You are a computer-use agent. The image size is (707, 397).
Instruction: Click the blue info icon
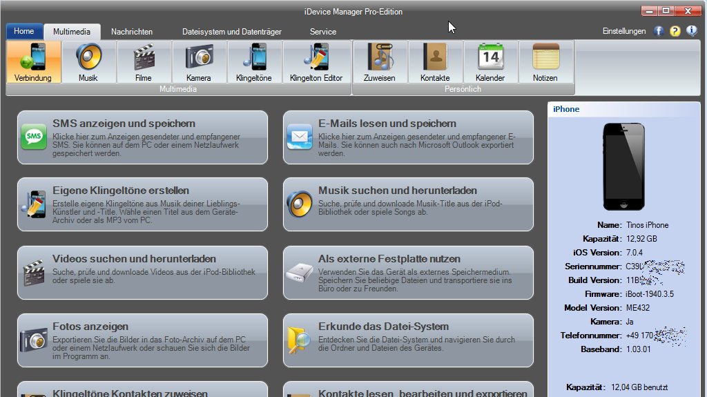[692, 30]
